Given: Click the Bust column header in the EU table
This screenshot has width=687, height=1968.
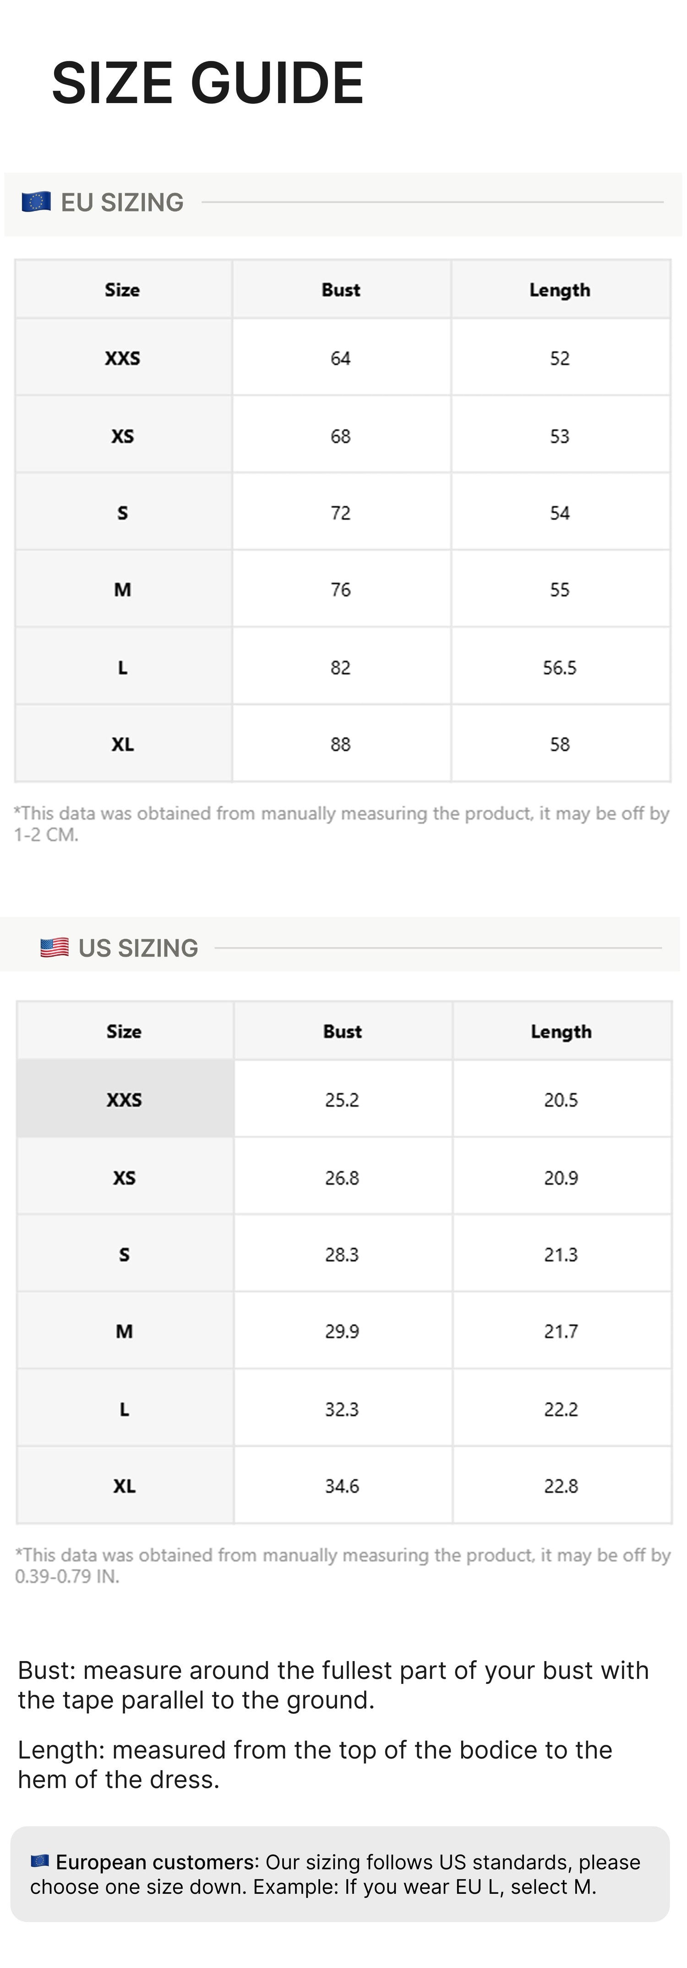Looking at the screenshot, I should tap(340, 290).
